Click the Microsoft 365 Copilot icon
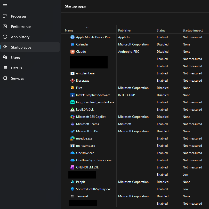 [73, 117]
